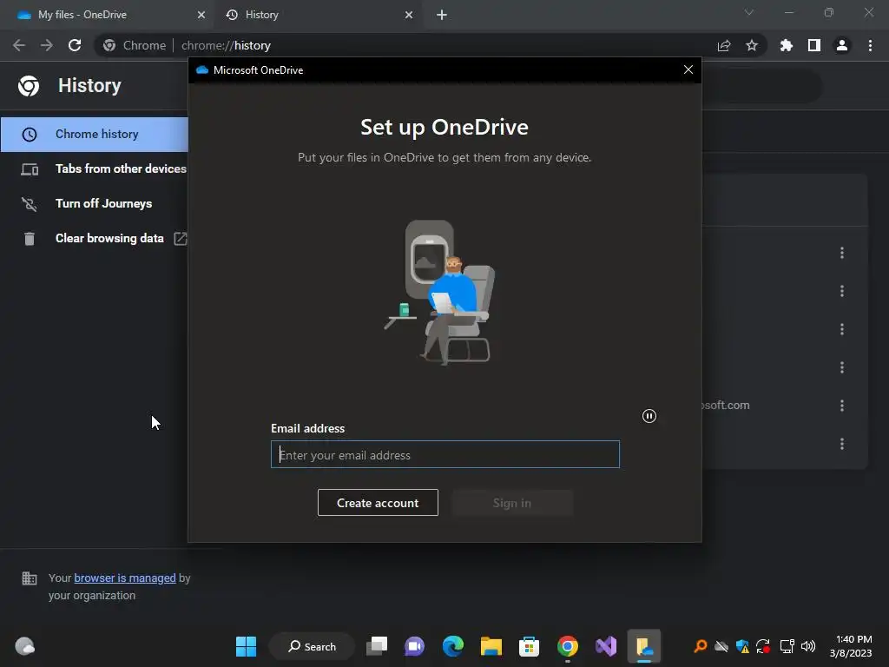
Task: Open the Chat app on taskbar
Action: (414, 646)
